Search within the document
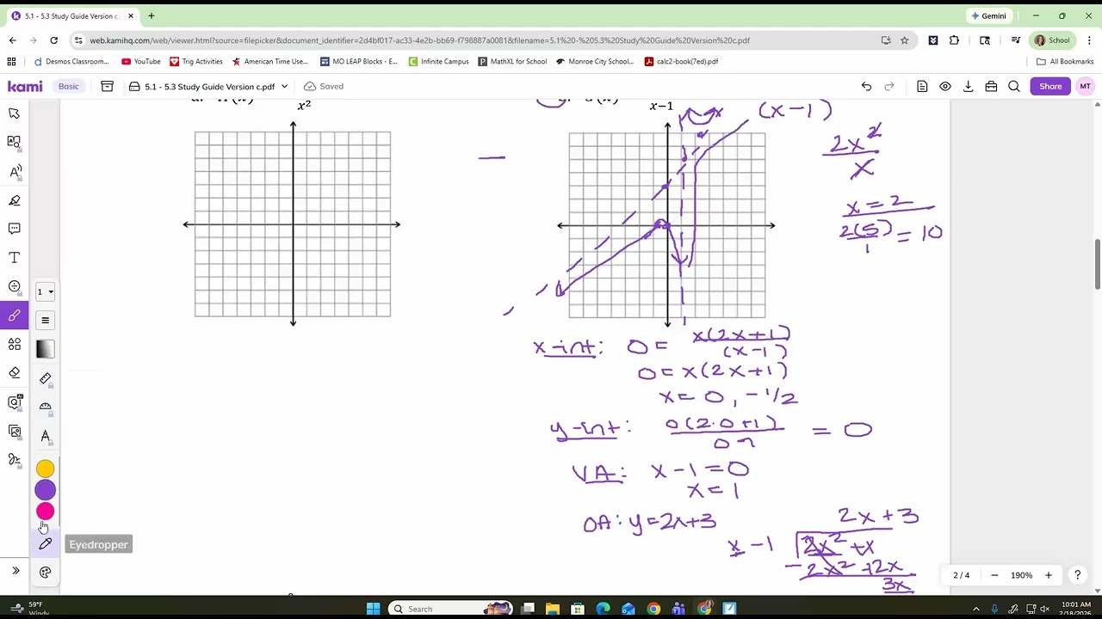Image resolution: width=1102 pixels, height=619 pixels. [x=1014, y=86]
